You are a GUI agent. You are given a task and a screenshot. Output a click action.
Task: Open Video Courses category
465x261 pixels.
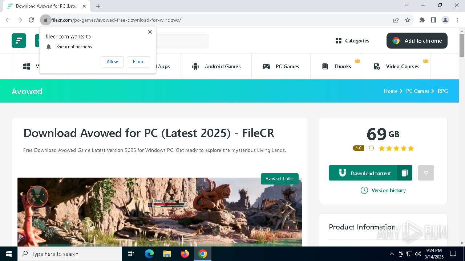point(396,66)
